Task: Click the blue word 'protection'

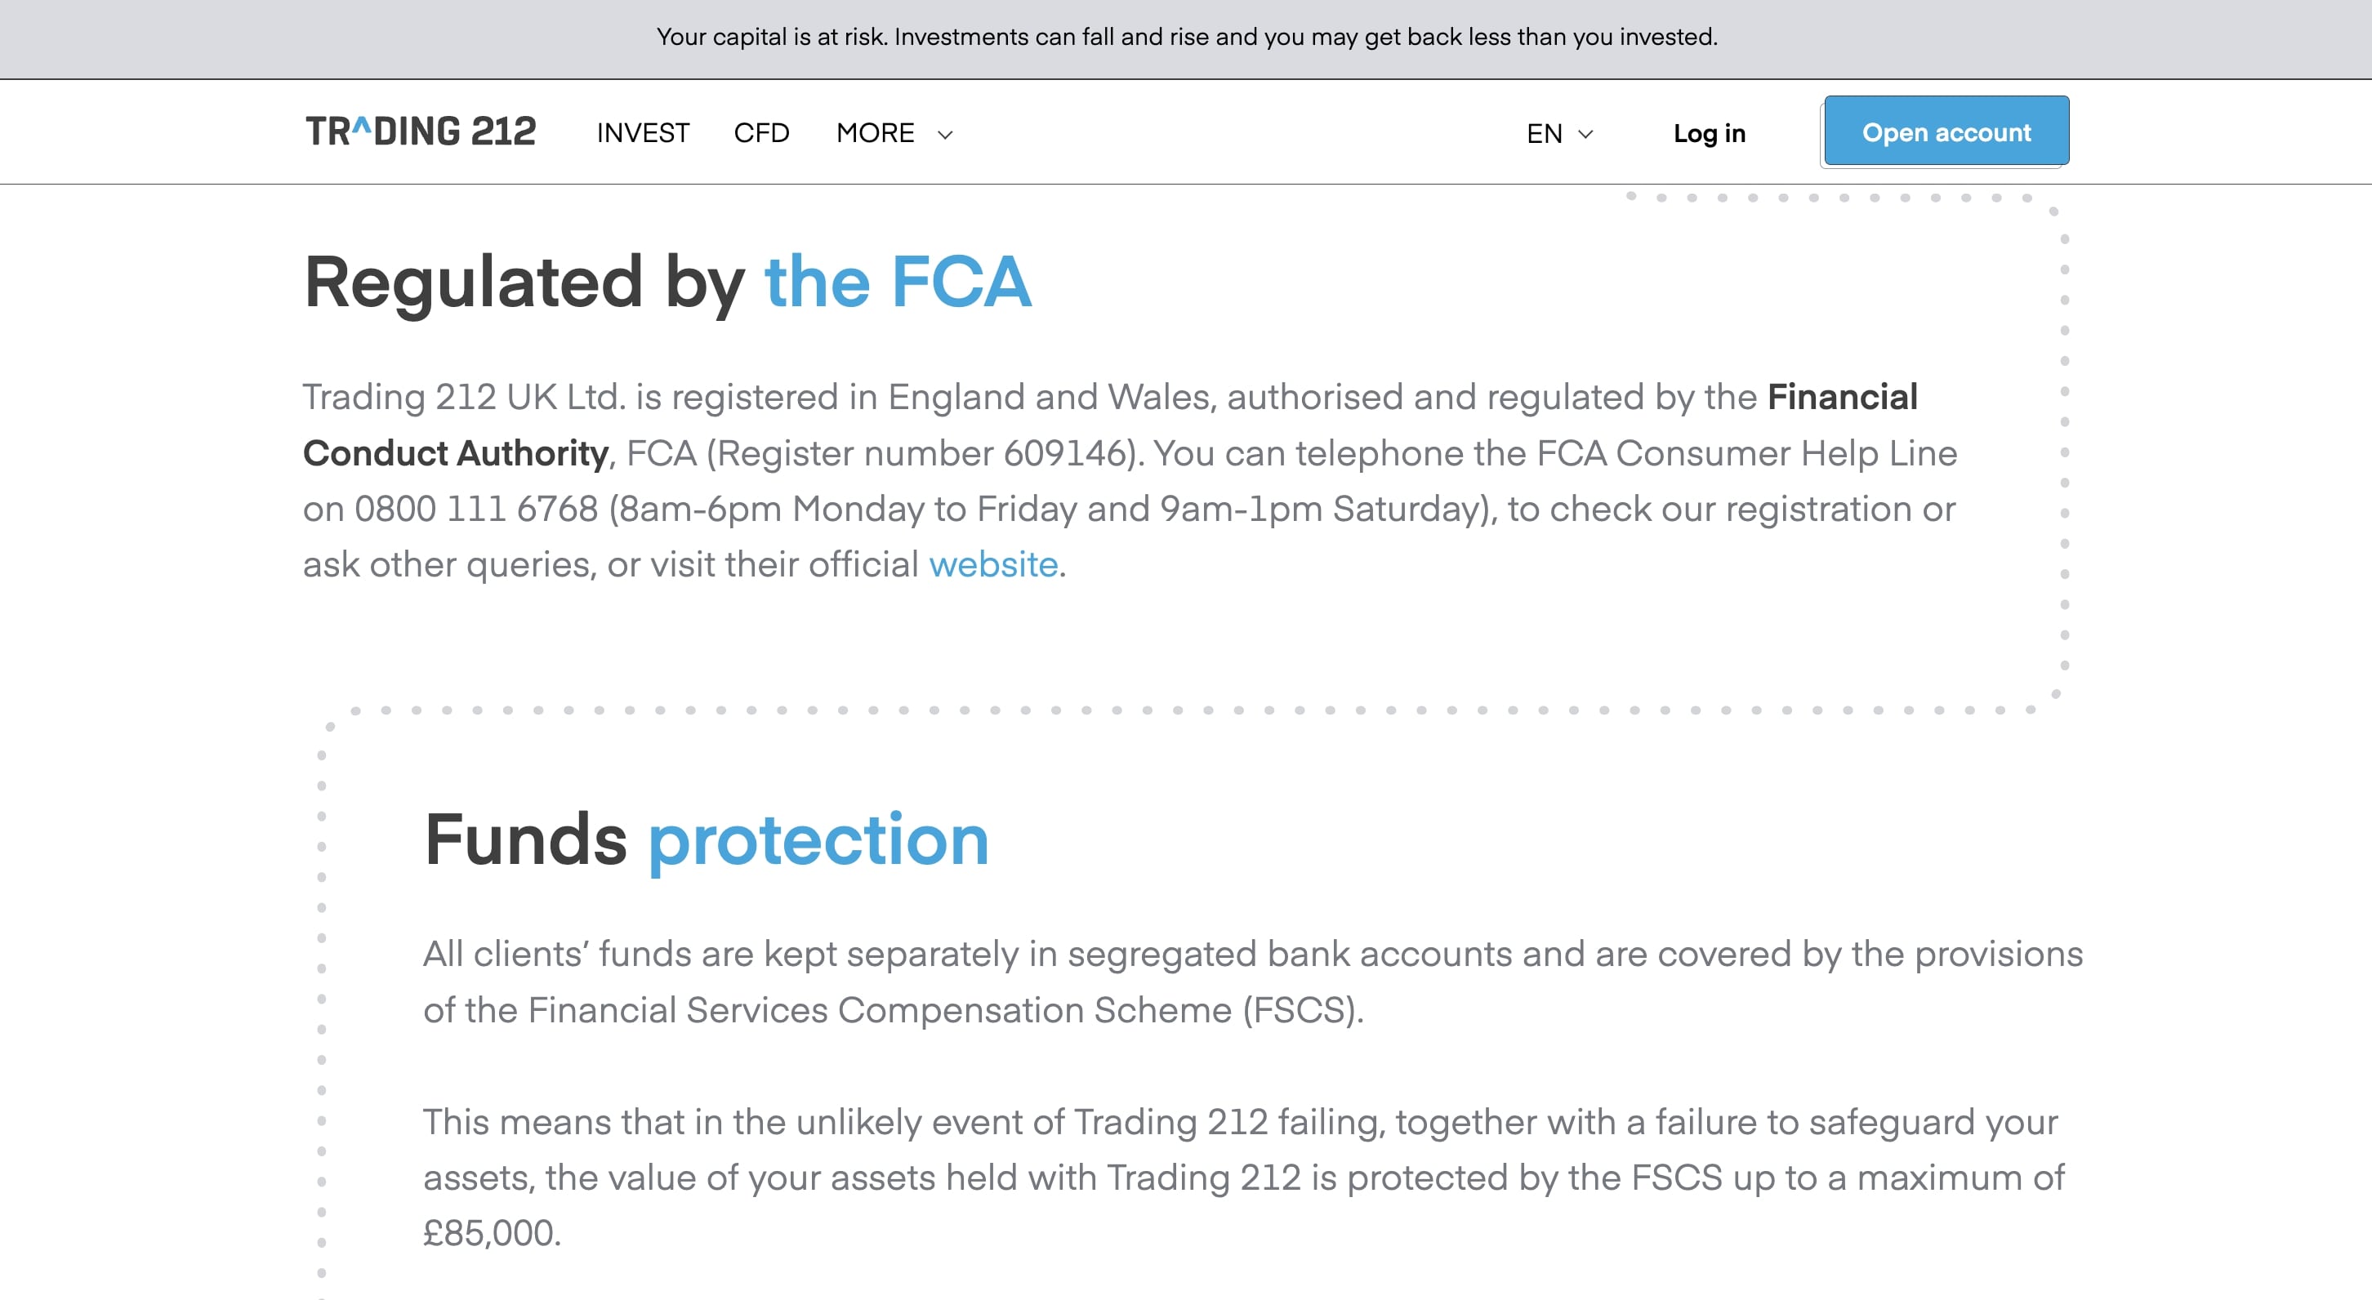Action: pyautogui.click(x=818, y=839)
